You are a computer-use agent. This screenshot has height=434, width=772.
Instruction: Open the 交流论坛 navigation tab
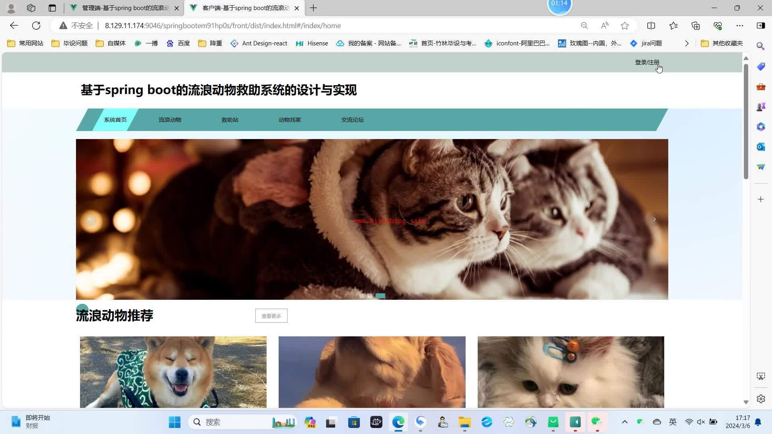[352, 120]
